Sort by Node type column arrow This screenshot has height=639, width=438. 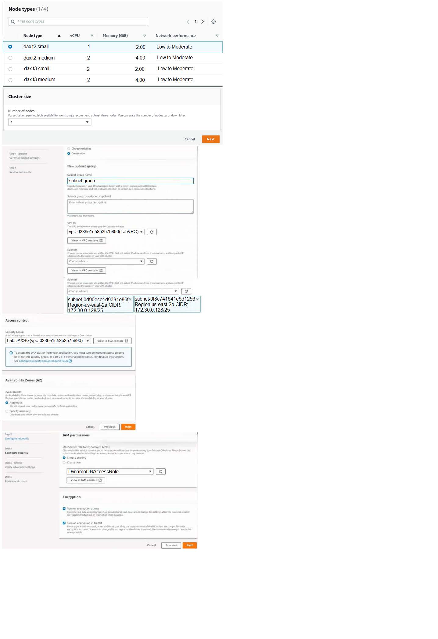pos(59,36)
